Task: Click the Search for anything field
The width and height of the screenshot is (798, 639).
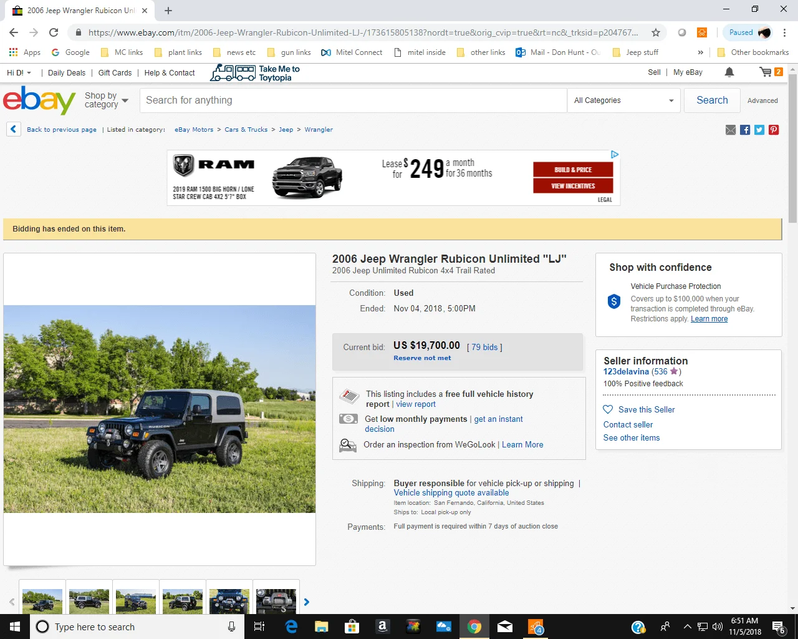Action: [353, 100]
